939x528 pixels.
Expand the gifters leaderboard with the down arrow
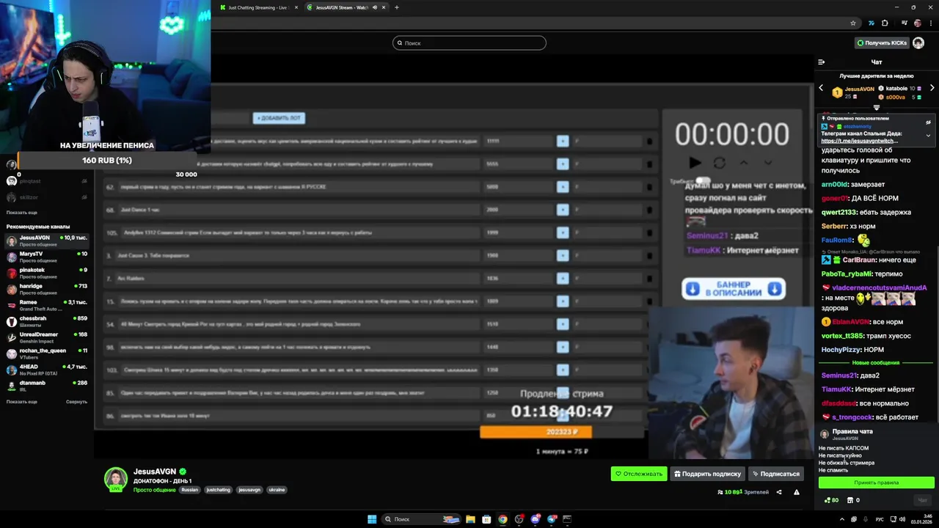876,108
